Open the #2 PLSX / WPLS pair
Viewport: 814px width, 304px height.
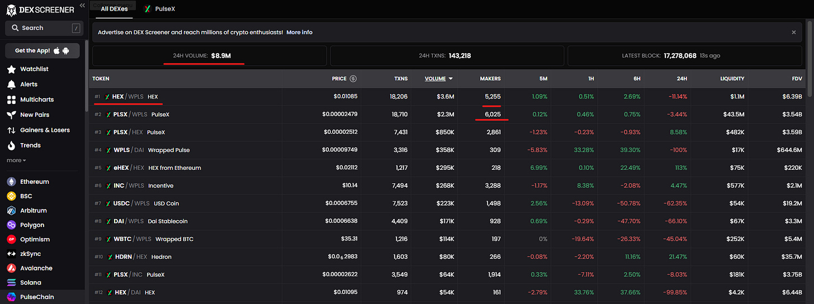click(447, 115)
